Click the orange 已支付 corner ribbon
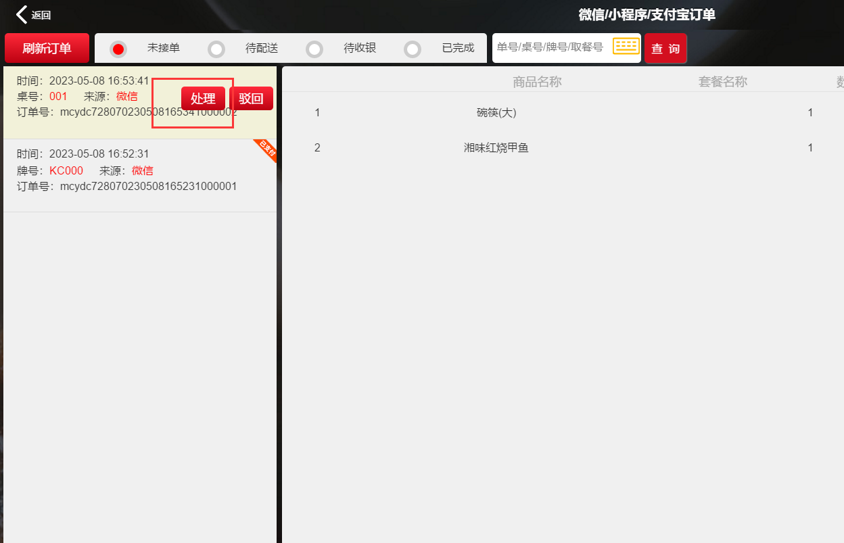844x543 pixels. click(x=266, y=151)
